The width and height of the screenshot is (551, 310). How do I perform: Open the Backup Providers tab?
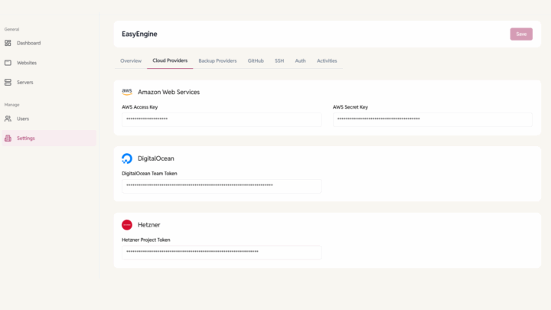(217, 60)
